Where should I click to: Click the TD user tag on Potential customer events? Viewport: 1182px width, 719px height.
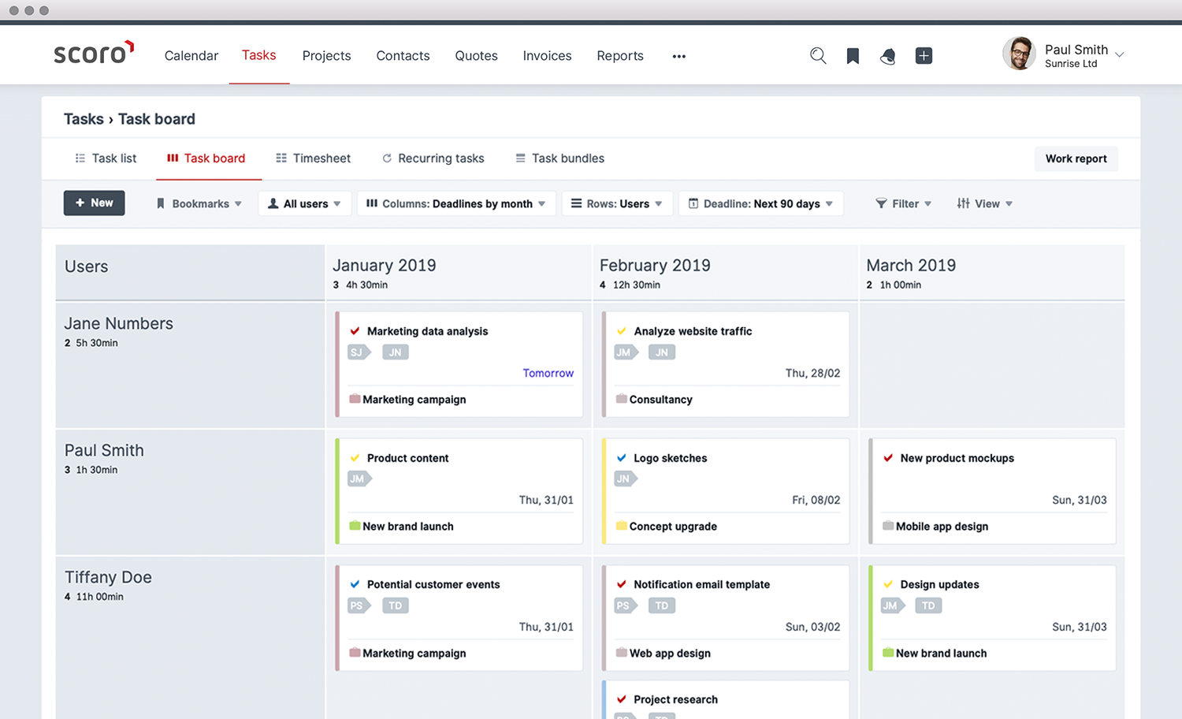point(396,605)
